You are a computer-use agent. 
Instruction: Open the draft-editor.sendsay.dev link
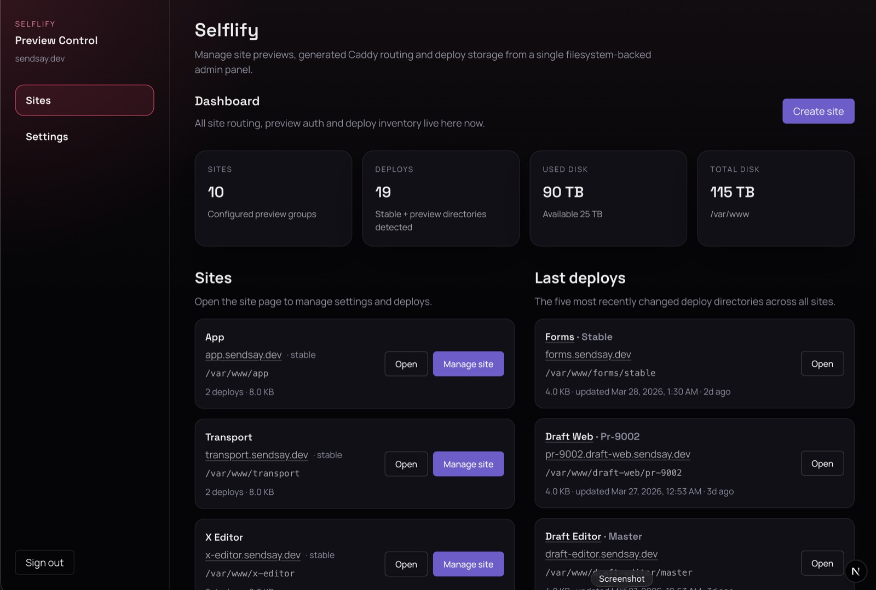pos(601,554)
